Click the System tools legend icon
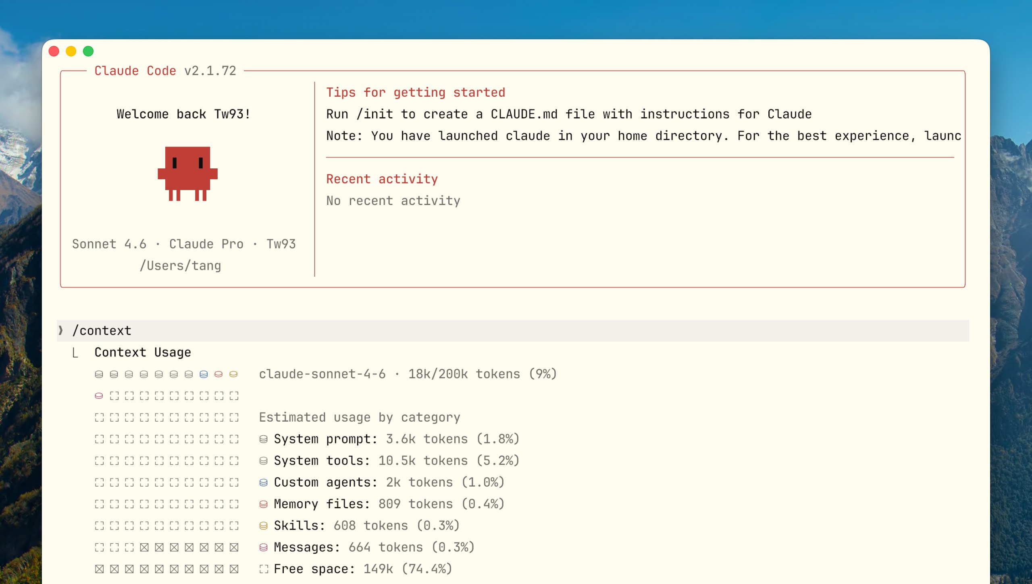The height and width of the screenshot is (584, 1032). (263, 461)
